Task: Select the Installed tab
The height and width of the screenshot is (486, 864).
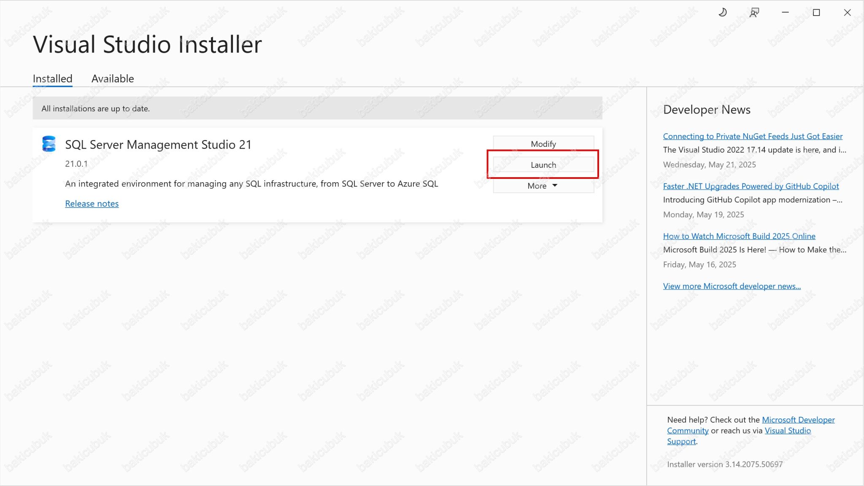Action: click(x=52, y=78)
